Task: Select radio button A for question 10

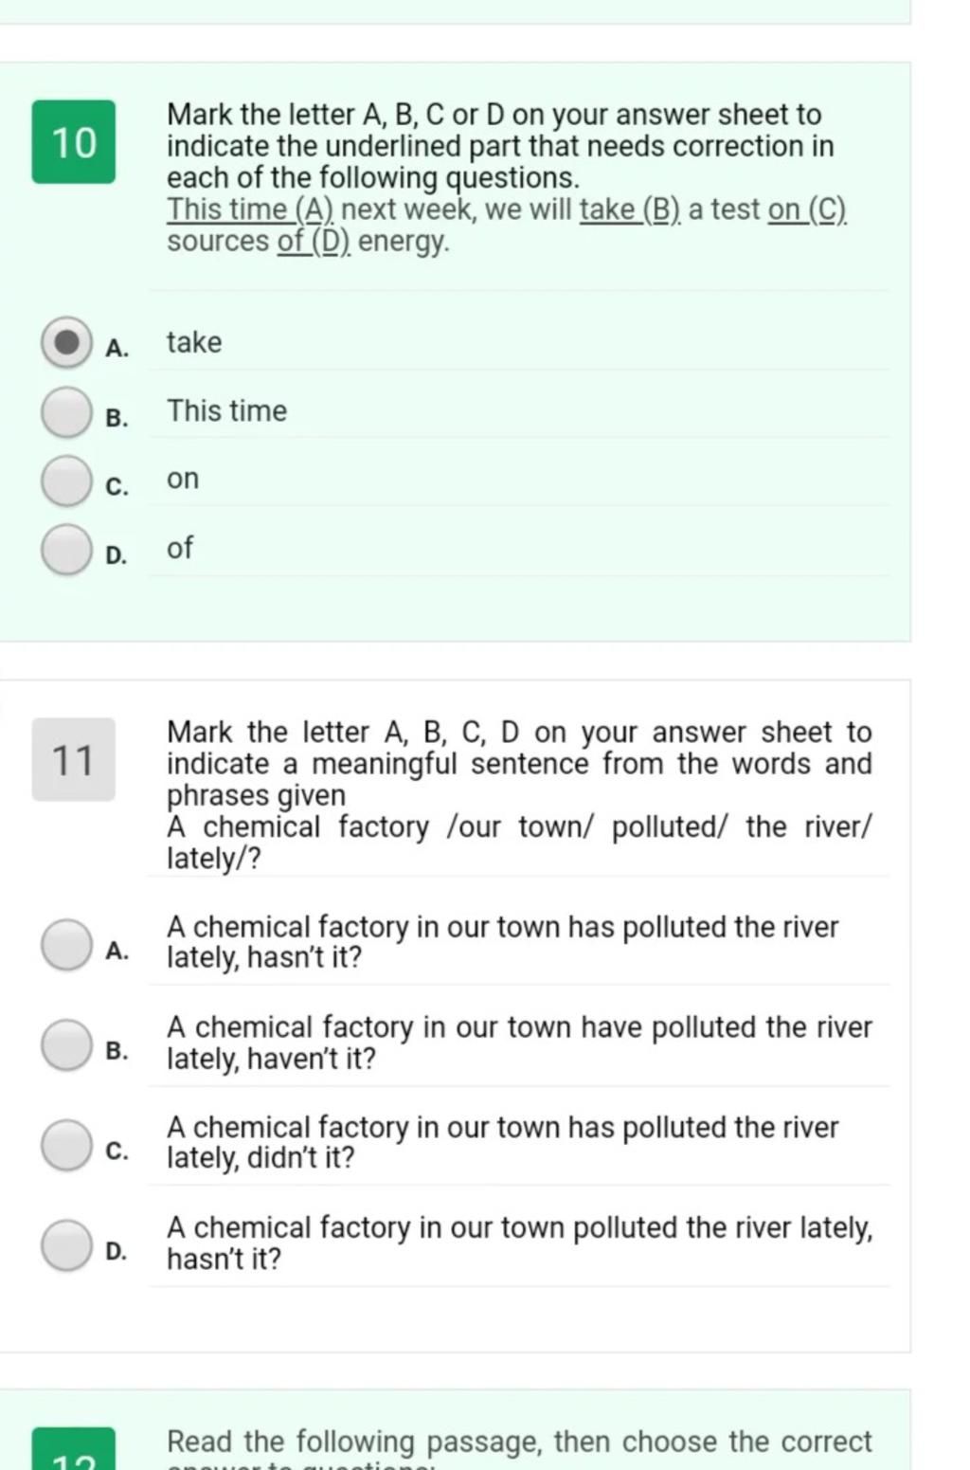Action: (66, 342)
